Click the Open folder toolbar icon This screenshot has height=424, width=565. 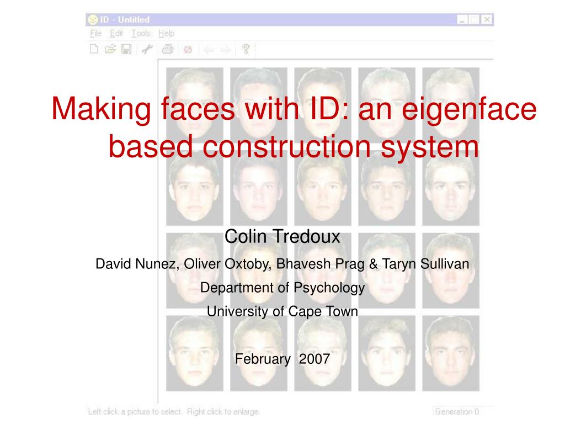110,49
